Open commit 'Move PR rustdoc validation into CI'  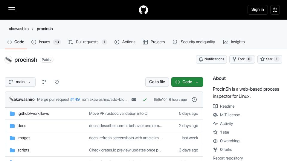(x=119, y=114)
